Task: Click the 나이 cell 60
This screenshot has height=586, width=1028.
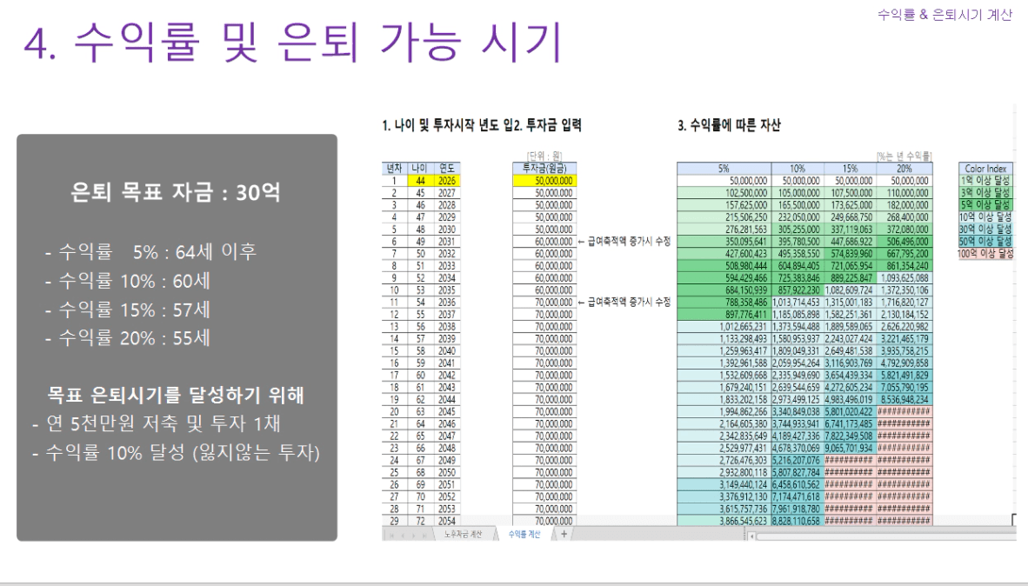Action: (x=420, y=376)
